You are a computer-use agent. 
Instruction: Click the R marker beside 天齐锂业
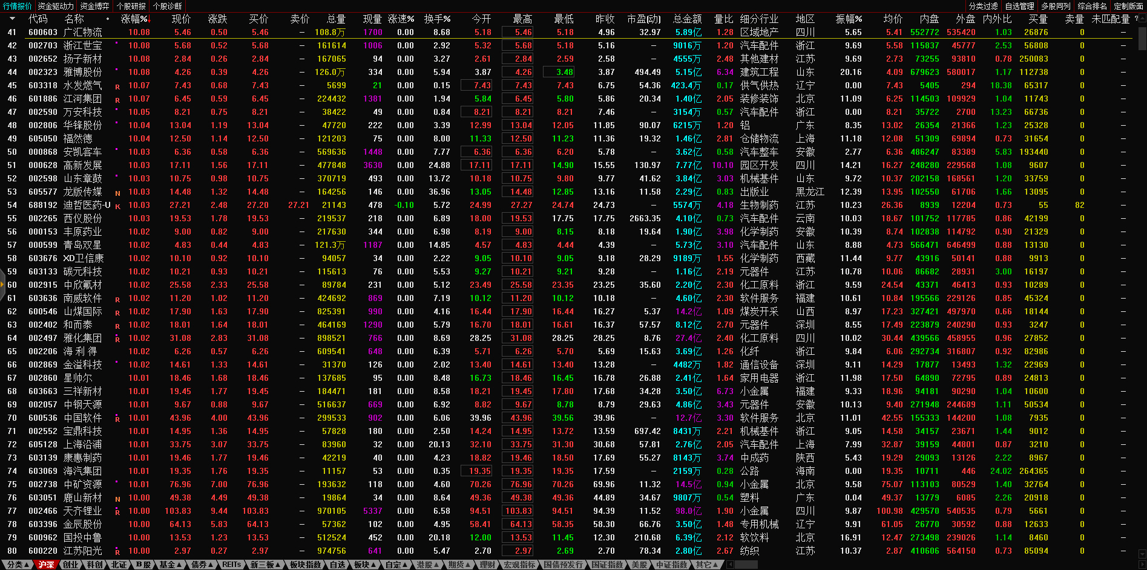117,513
